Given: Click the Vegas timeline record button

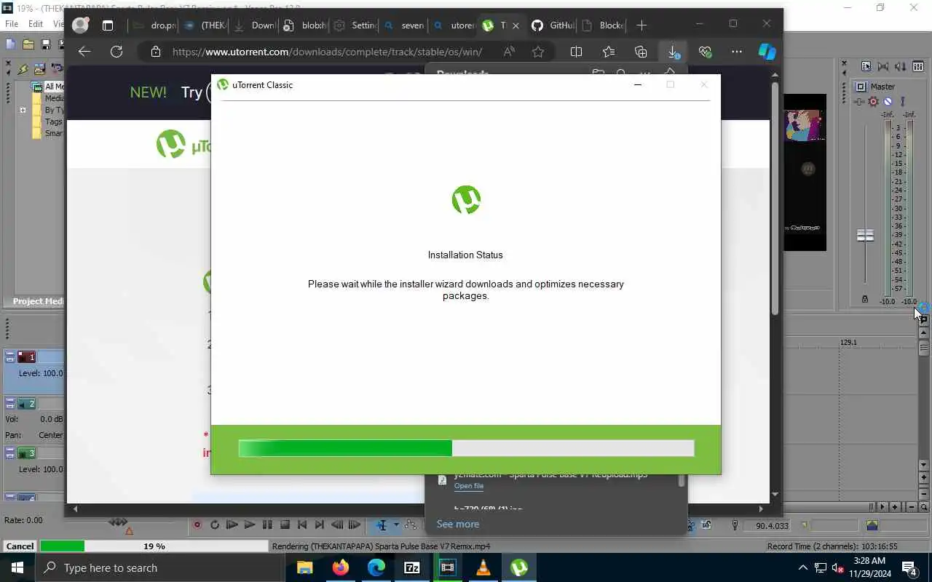Looking at the screenshot, I should click(x=197, y=525).
